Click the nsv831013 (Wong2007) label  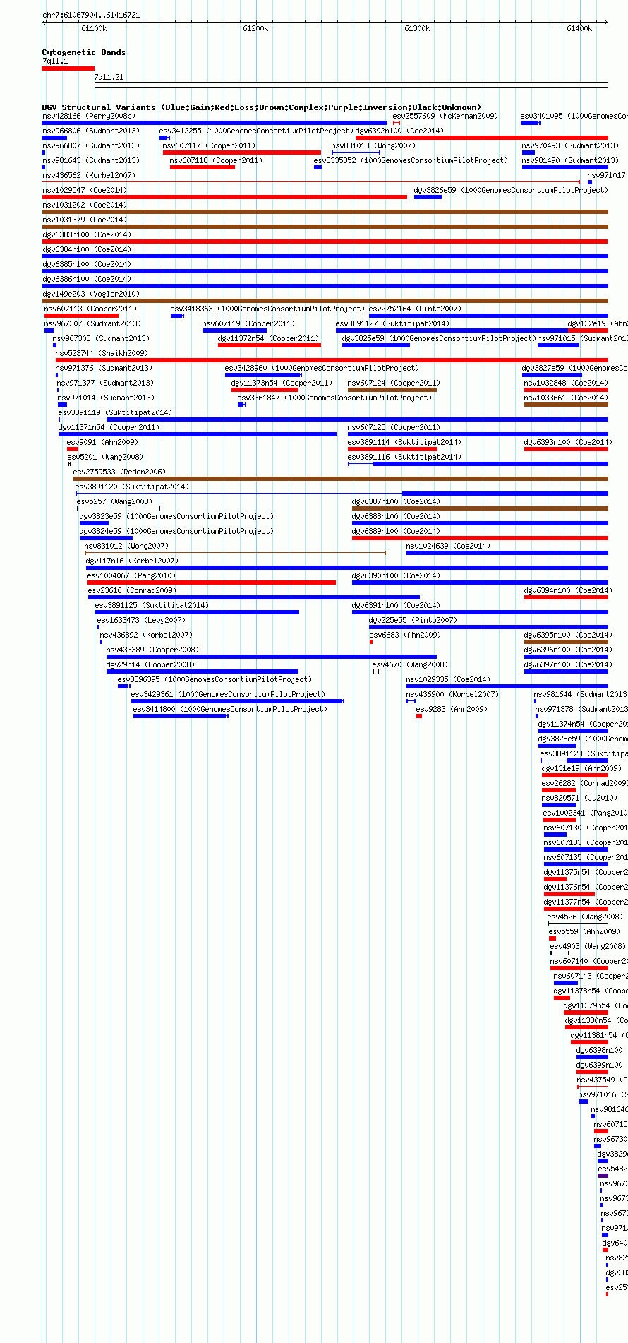[373, 145]
